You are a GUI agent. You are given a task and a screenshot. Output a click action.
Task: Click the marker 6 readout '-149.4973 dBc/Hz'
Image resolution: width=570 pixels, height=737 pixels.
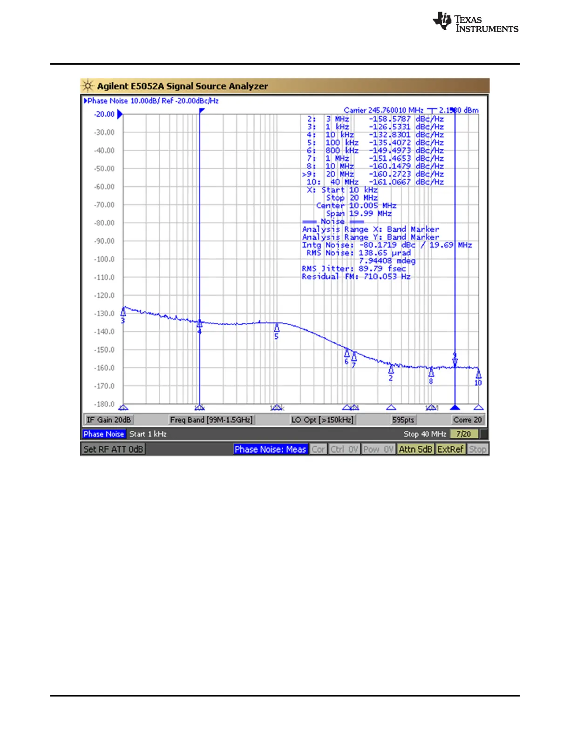pyautogui.click(x=406, y=150)
